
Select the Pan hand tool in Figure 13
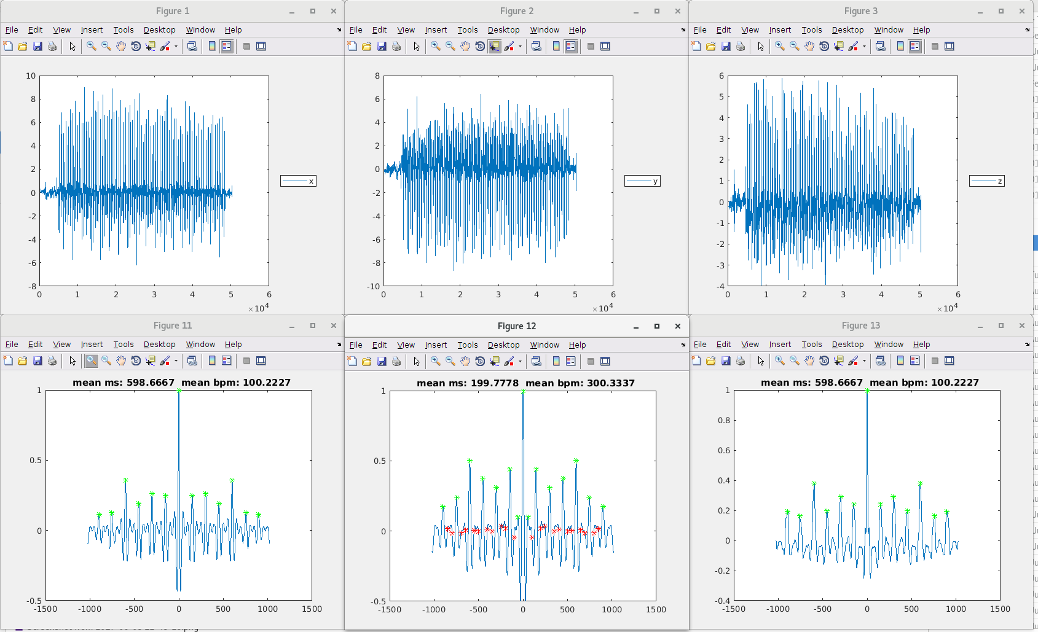tap(809, 361)
